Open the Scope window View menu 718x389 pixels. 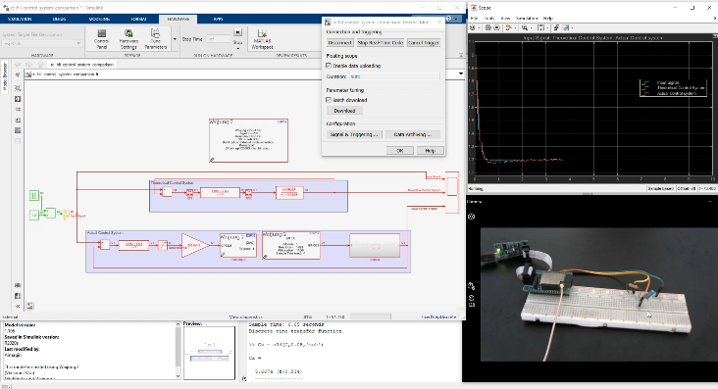click(x=505, y=19)
